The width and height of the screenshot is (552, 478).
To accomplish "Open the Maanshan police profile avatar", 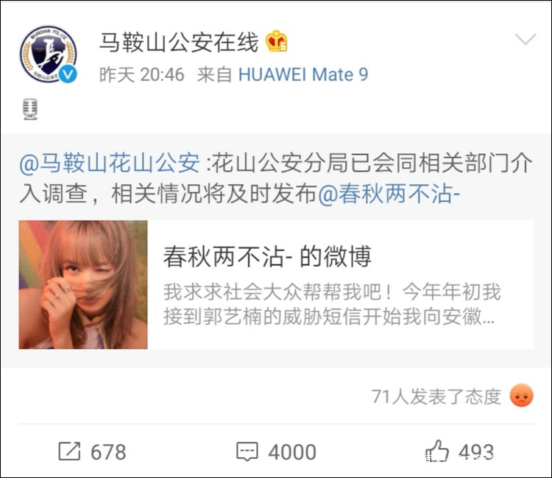I will point(49,54).
